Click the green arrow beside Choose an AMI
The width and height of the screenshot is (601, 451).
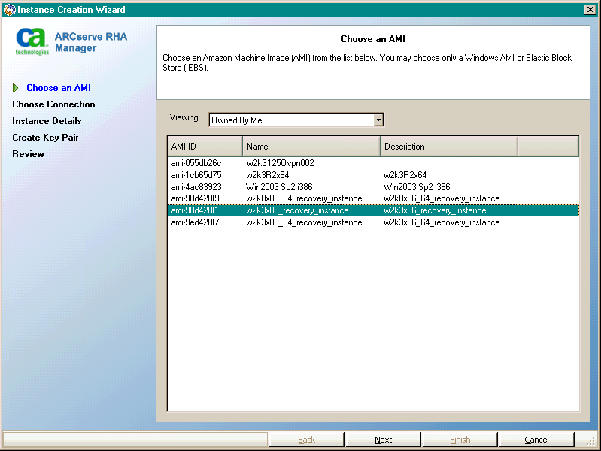[16, 88]
